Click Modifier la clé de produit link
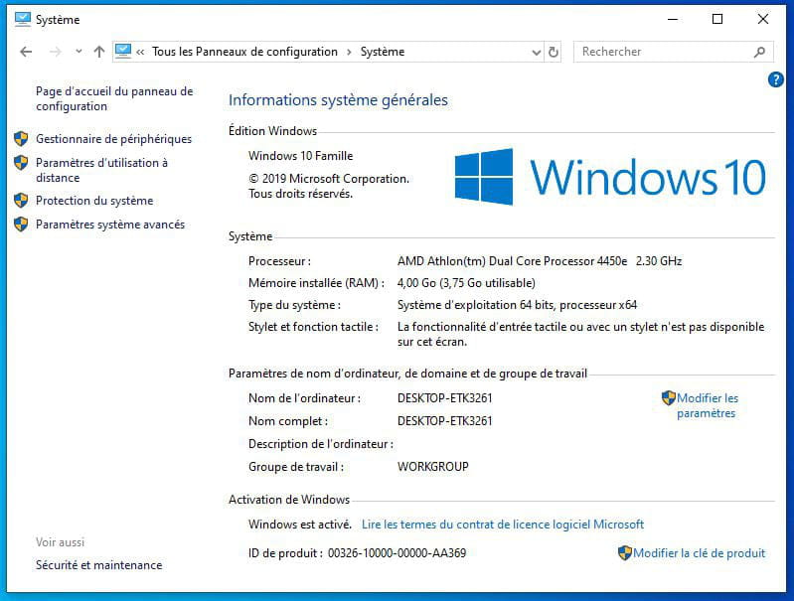The width and height of the screenshot is (794, 601). tap(700, 553)
